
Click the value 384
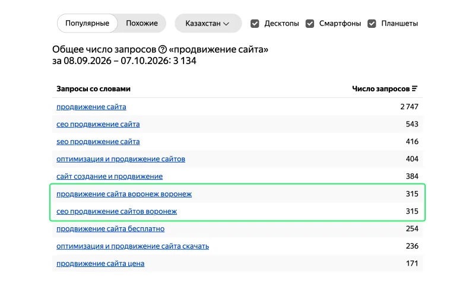pos(412,176)
